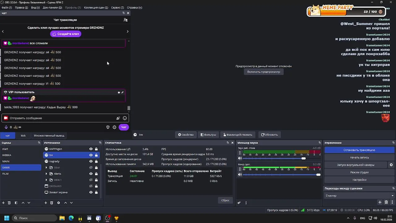396x223 pixels.
Task: Show the hidden Sbor group
Action: click(91, 168)
